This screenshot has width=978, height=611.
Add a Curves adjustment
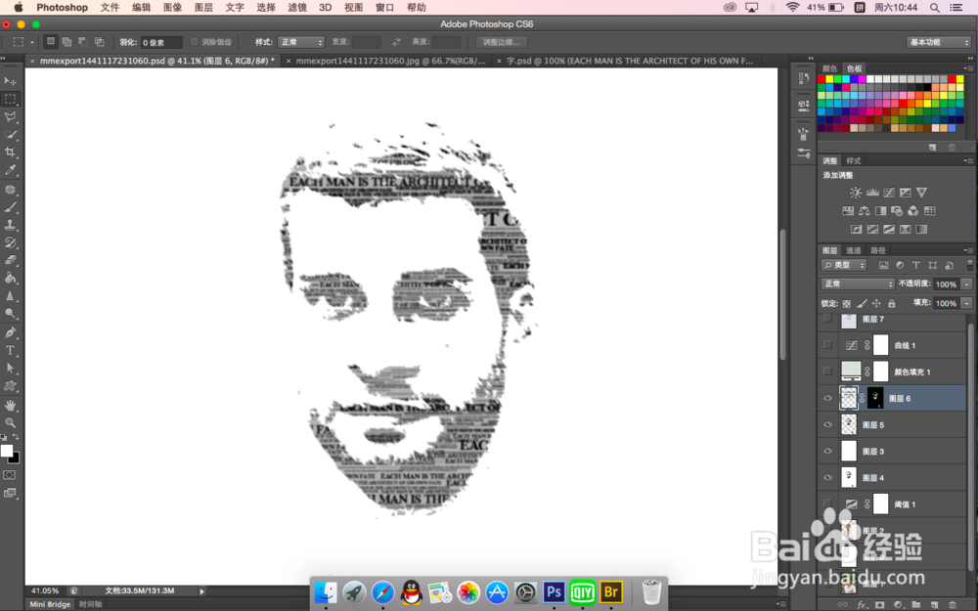tap(889, 193)
